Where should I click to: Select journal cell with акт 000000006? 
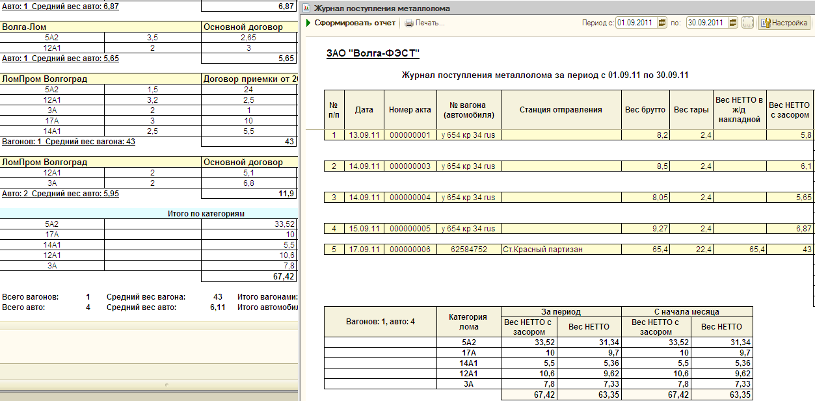pos(410,250)
